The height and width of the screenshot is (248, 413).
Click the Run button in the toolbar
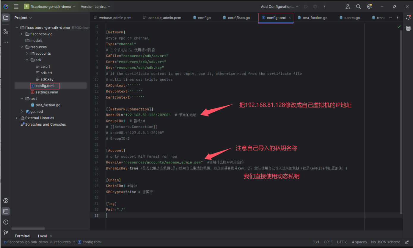[306, 7]
